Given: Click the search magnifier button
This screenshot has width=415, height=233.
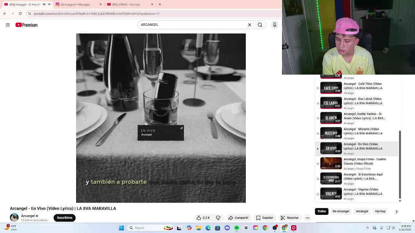Looking at the screenshot, I should point(260,25).
